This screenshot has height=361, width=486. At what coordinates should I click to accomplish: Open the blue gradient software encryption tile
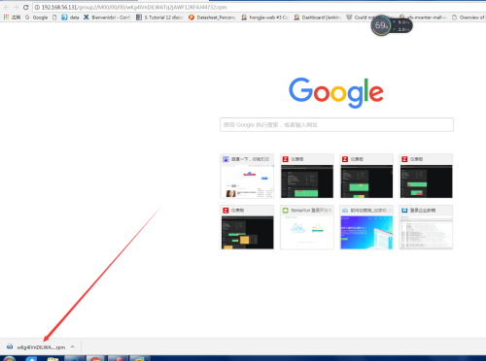coord(366,227)
